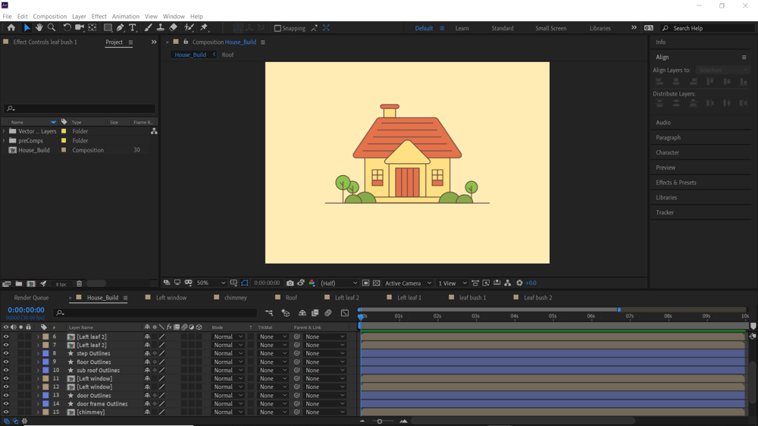Image resolution: width=758 pixels, height=426 pixels.
Task: Click the Roof breadcrumb in composition viewer
Action: tap(227, 55)
